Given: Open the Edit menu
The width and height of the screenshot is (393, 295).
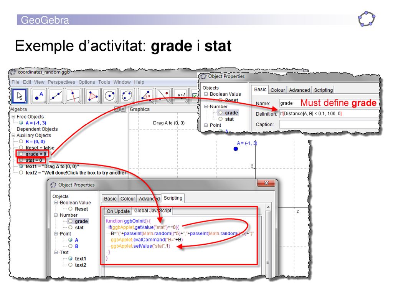Looking at the screenshot, I should [x=27, y=82].
